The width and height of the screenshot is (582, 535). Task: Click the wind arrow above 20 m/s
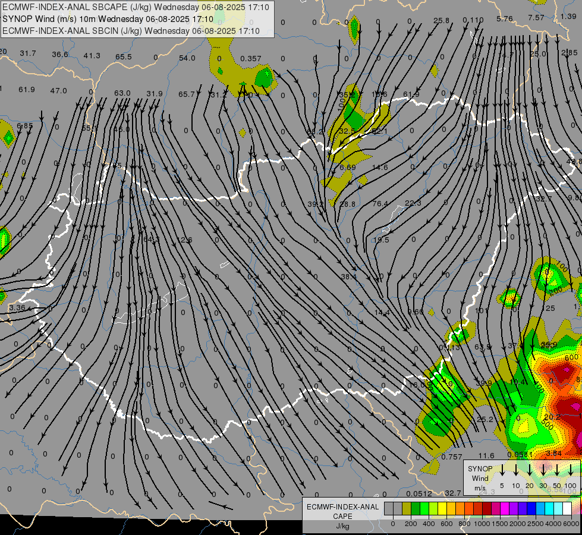tap(530, 470)
